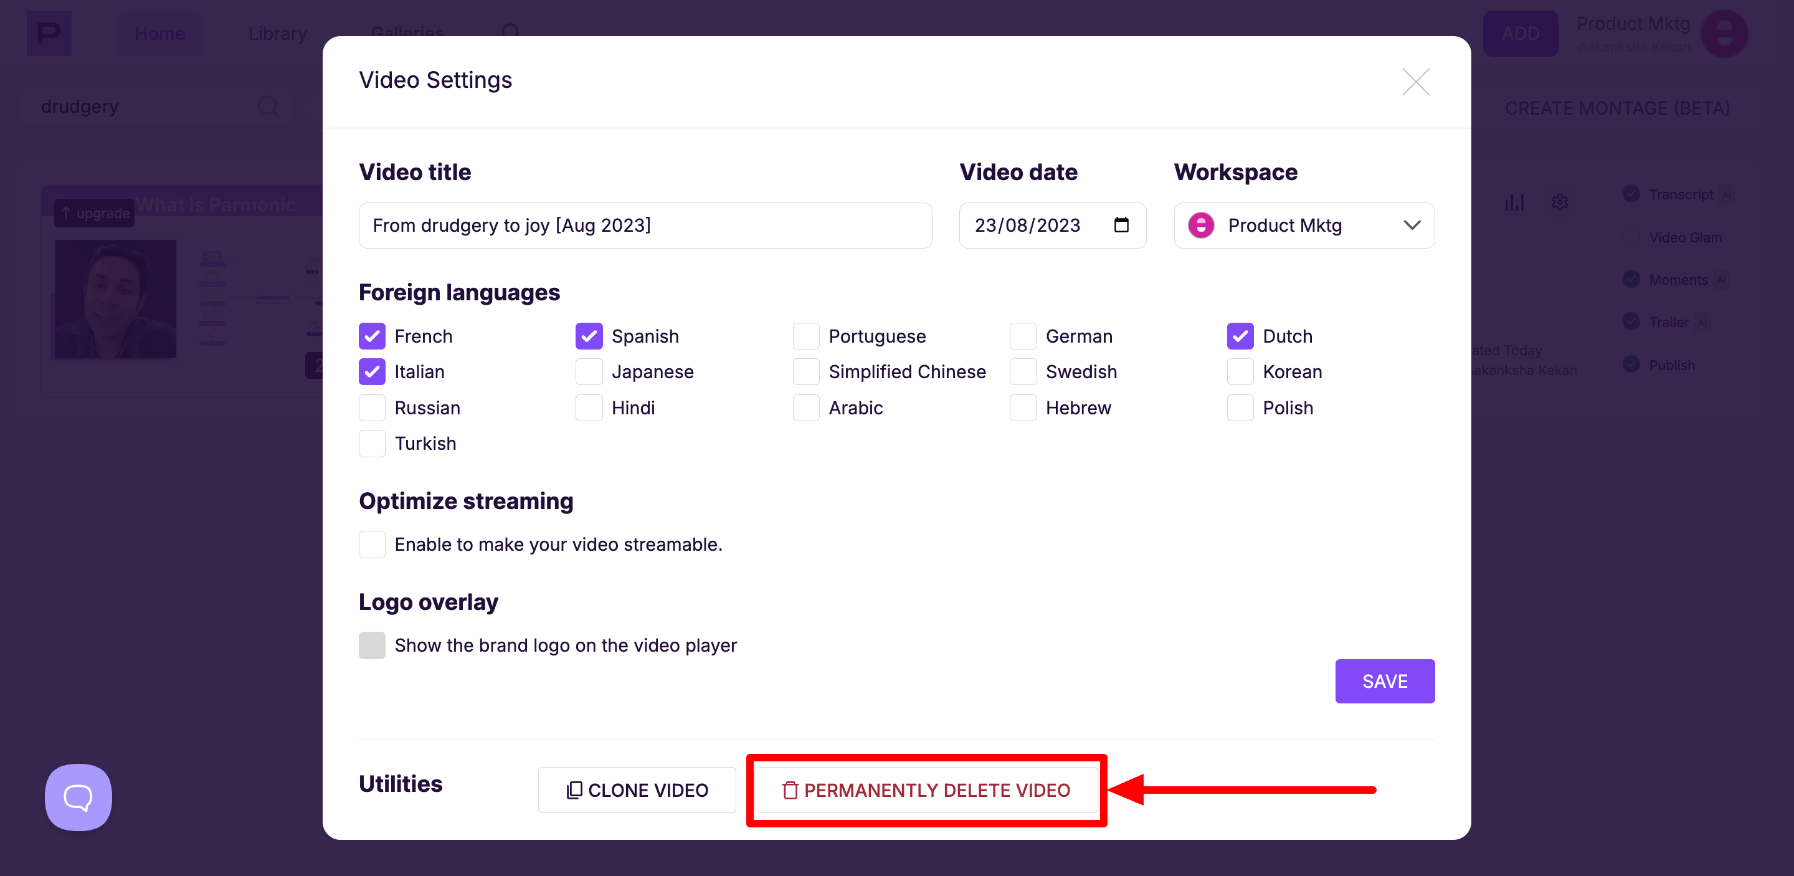
Task: Enable the Portuguese language checkbox
Action: (x=806, y=336)
